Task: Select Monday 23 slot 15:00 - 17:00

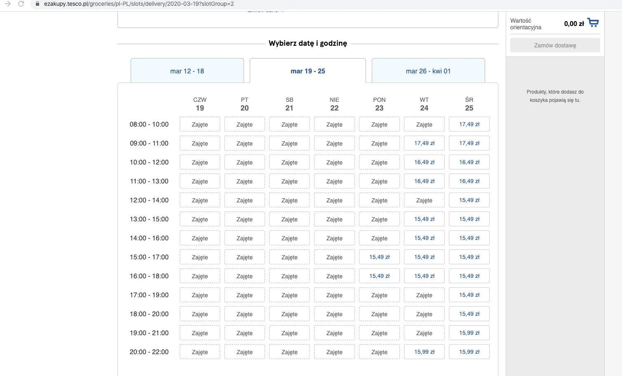Action: 379,257
